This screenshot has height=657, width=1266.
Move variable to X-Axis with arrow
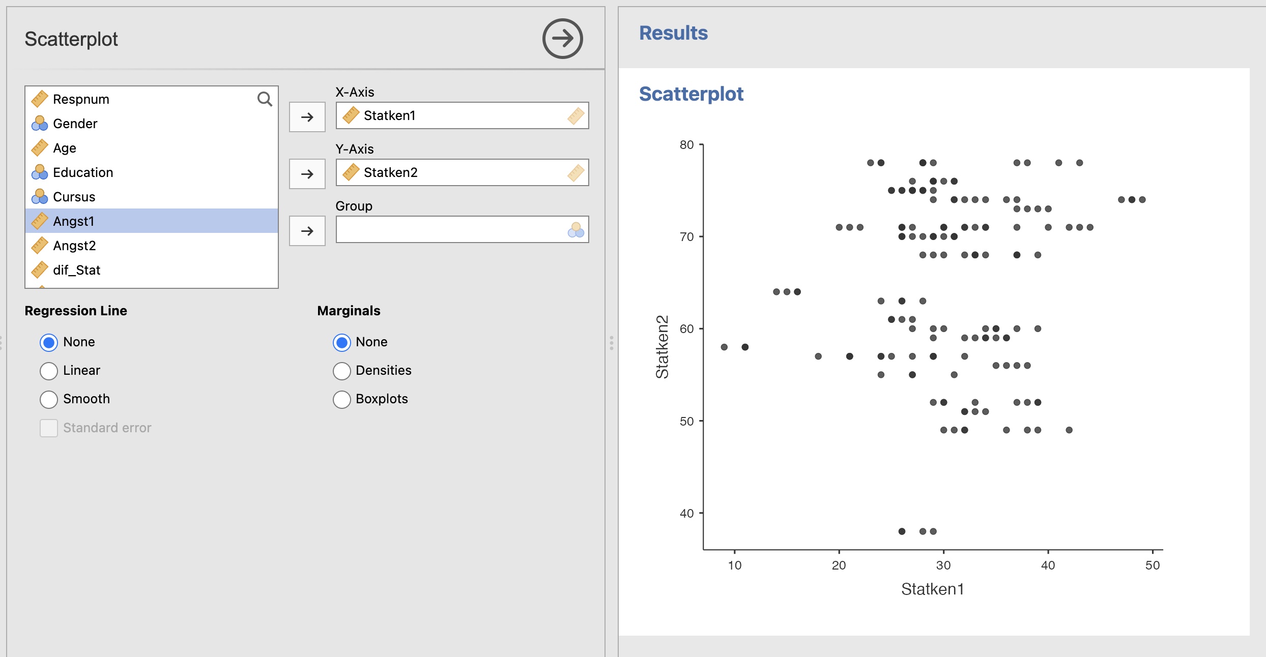click(x=307, y=117)
